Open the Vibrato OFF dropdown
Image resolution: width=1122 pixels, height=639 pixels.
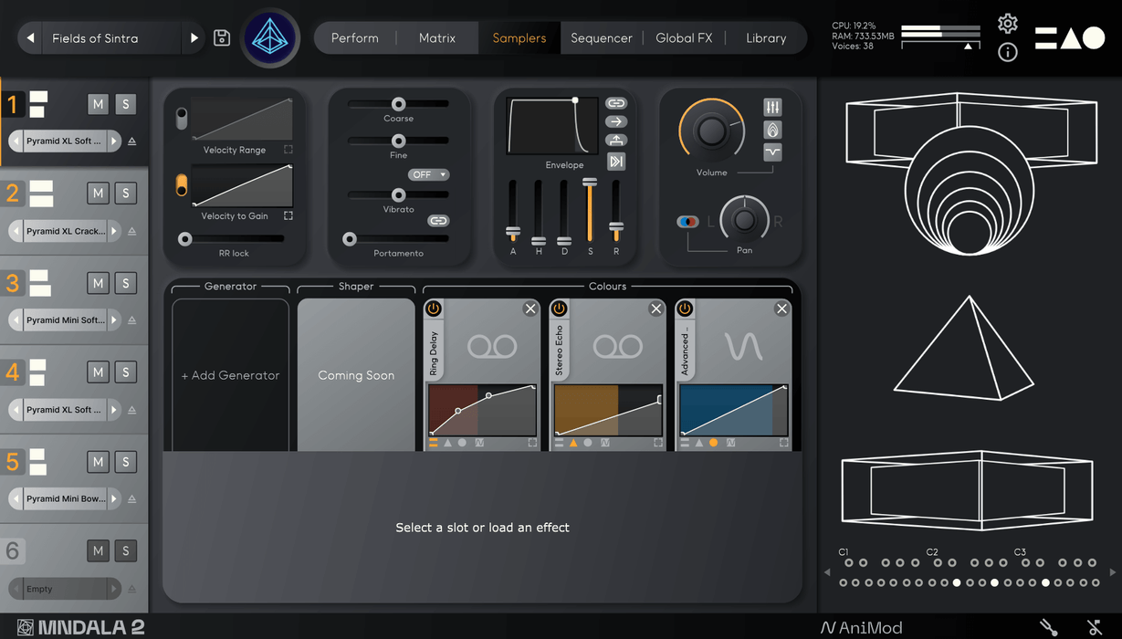point(428,174)
